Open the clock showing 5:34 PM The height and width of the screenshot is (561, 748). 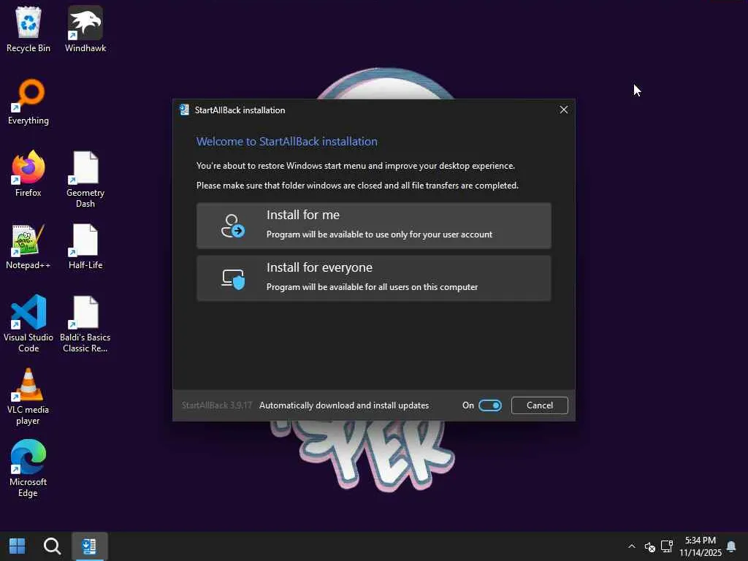point(701,546)
